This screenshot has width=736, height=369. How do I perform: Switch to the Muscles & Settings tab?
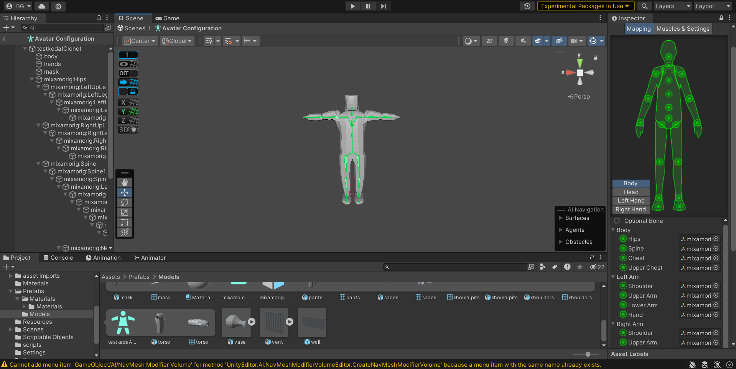[x=683, y=29]
